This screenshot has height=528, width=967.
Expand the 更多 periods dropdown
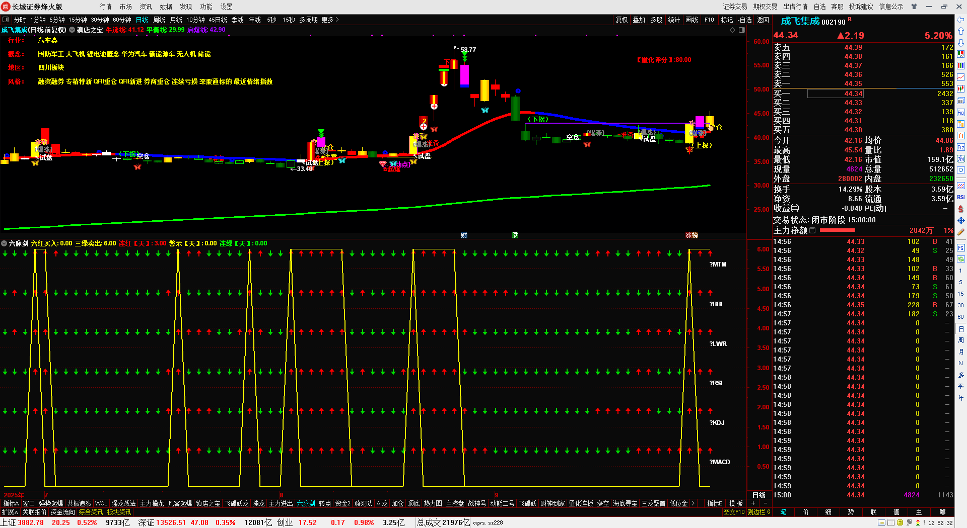coord(330,20)
